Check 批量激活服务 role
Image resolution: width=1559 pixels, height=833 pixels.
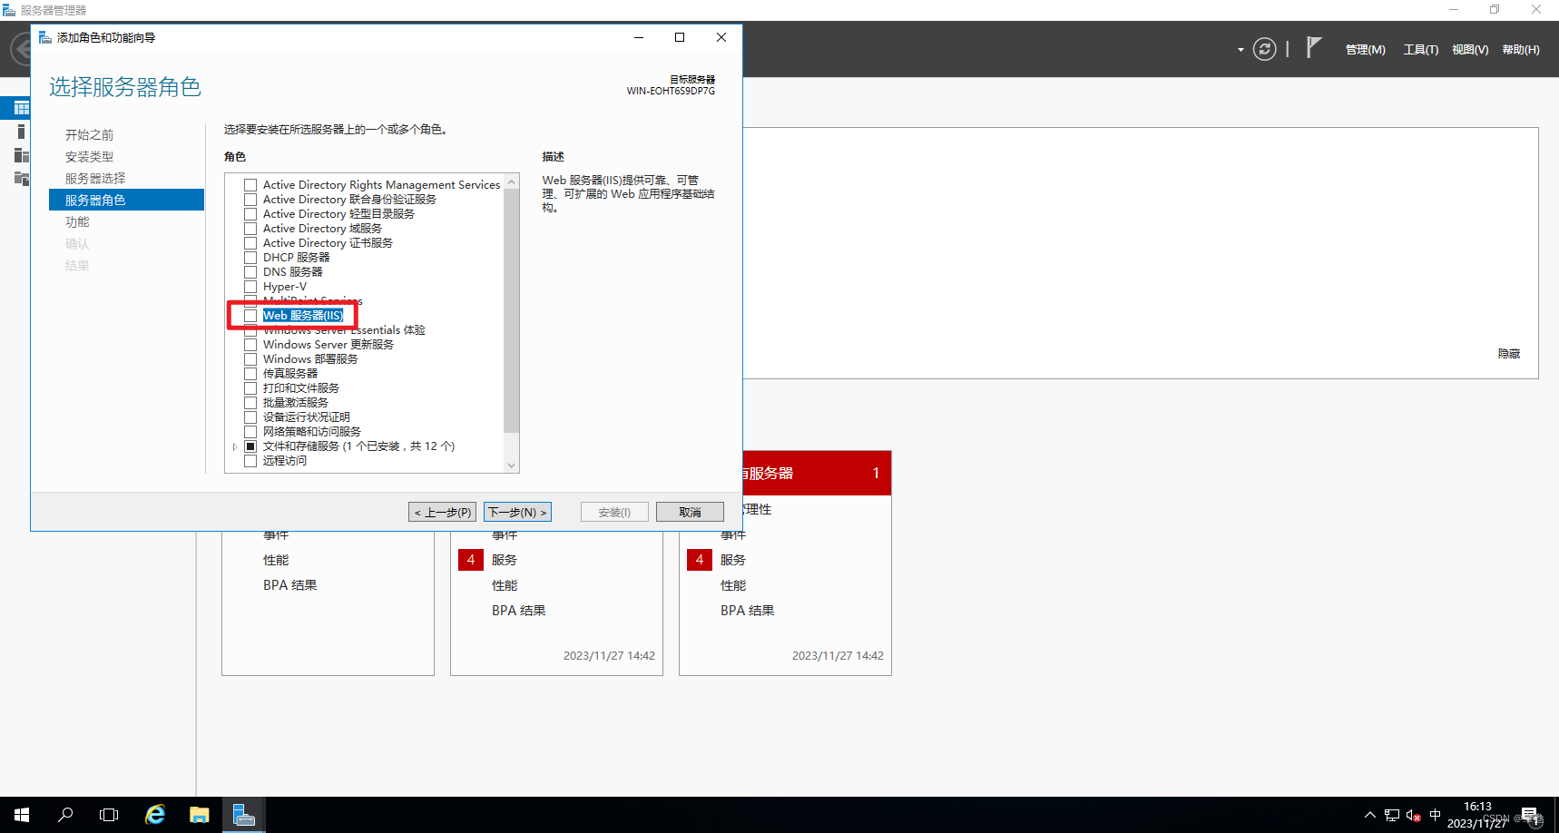pos(250,403)
